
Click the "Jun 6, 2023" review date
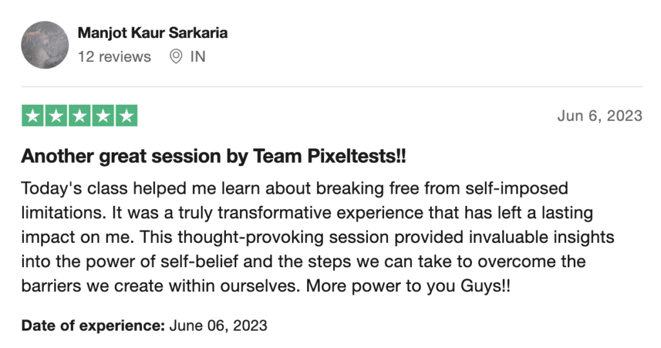pos(600,116)
